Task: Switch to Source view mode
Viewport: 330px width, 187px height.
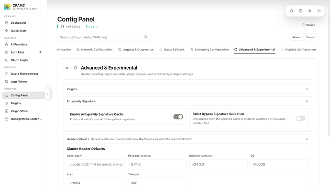Action: 310,37
